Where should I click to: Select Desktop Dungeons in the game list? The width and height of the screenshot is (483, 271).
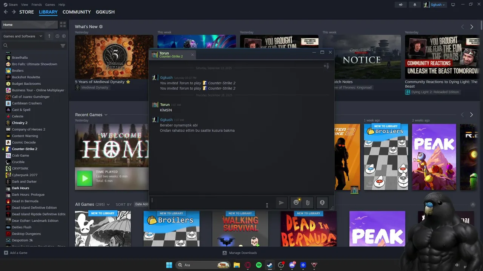[x=26, y=234]
